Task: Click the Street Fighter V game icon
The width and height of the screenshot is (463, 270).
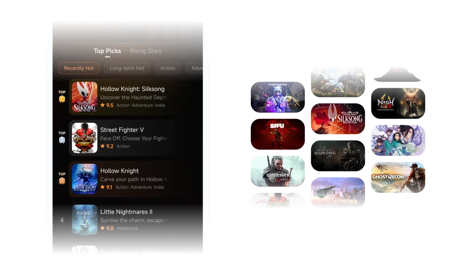Action: pos(84,138)
